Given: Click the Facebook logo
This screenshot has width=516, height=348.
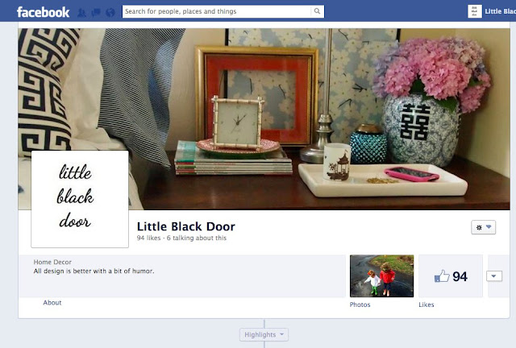Looking at the screenshot, I should coord(43,12).
